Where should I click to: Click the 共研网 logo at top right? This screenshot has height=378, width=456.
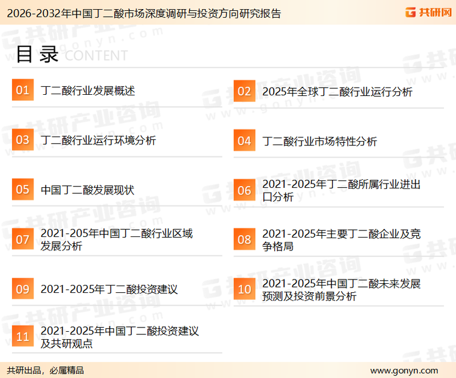(x=428, y=12)
